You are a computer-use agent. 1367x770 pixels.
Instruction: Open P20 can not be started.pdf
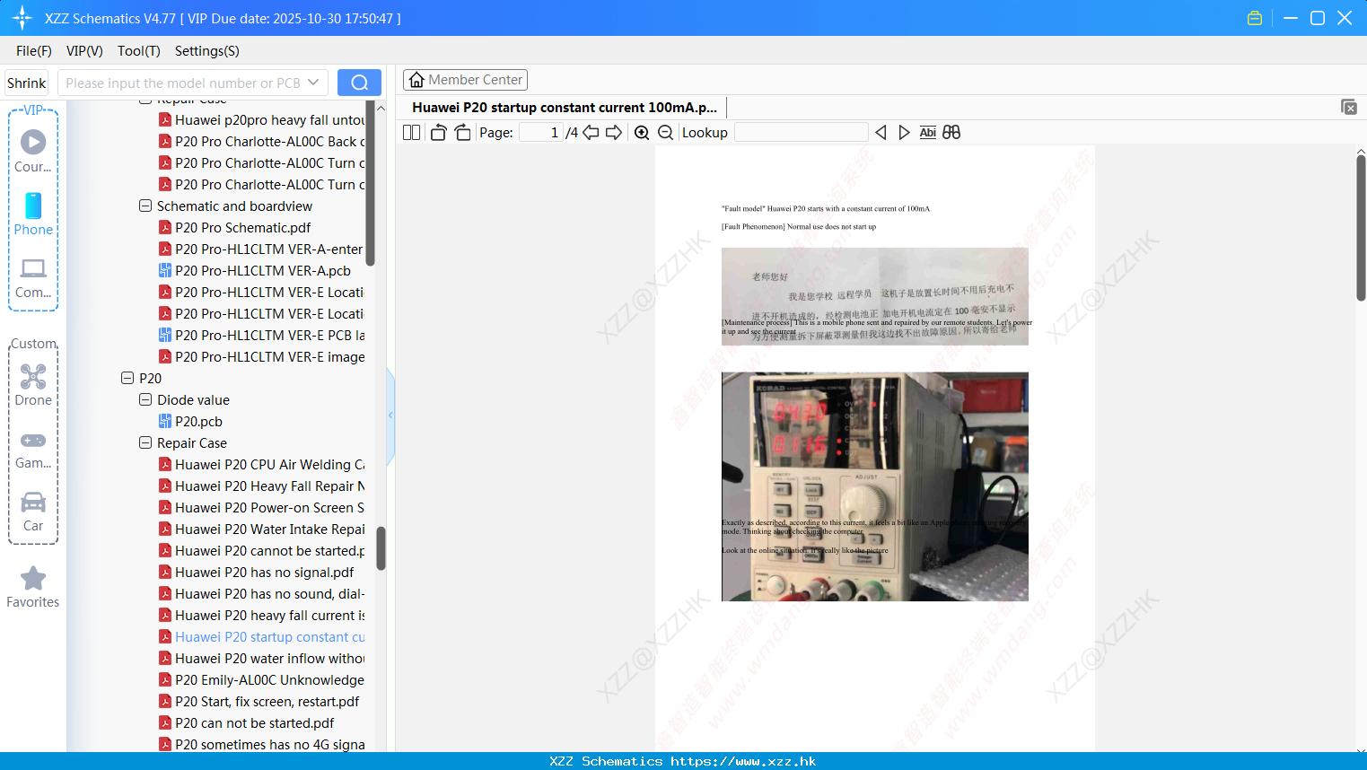[246, 722]
